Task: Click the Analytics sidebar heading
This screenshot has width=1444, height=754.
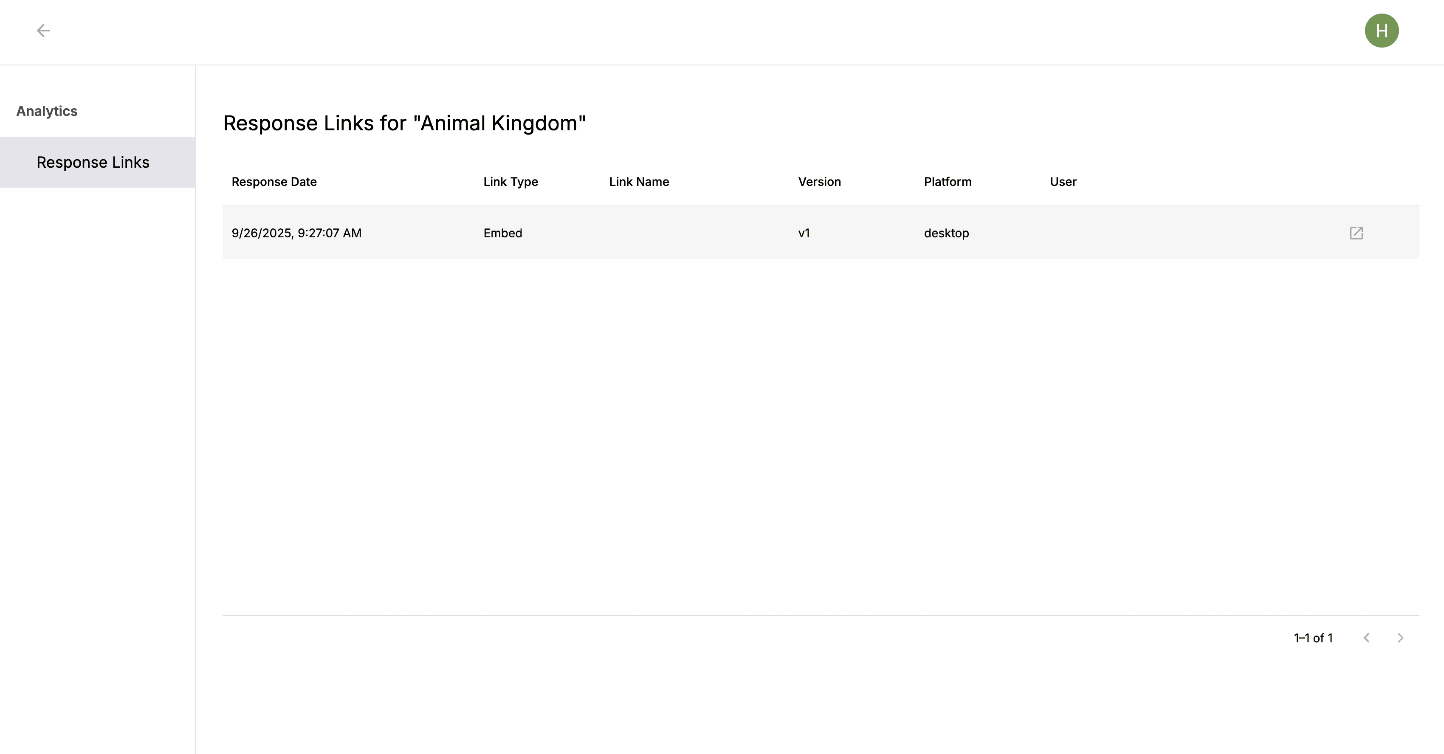Action: pos(47,111)
